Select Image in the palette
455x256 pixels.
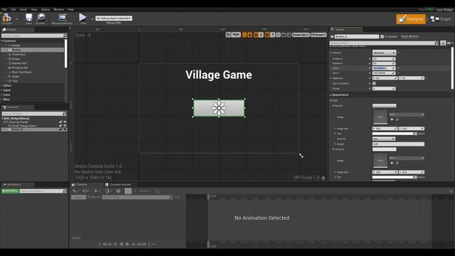click(16, 59)
